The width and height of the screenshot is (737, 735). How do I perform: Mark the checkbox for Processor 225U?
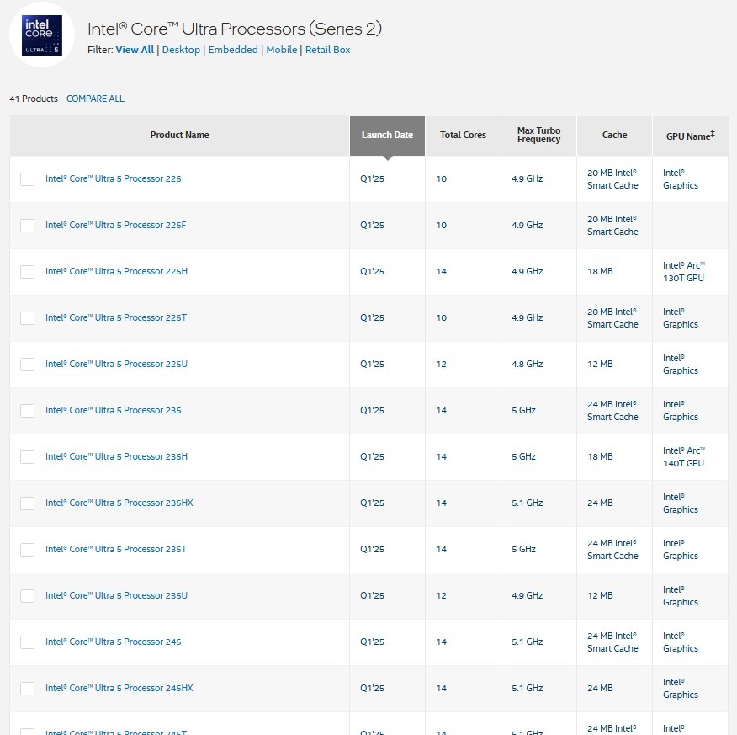point(28,365)
